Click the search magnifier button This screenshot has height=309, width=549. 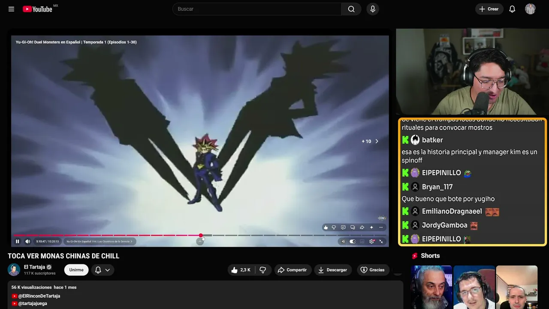pyautogui.click(x=351, y=9)
